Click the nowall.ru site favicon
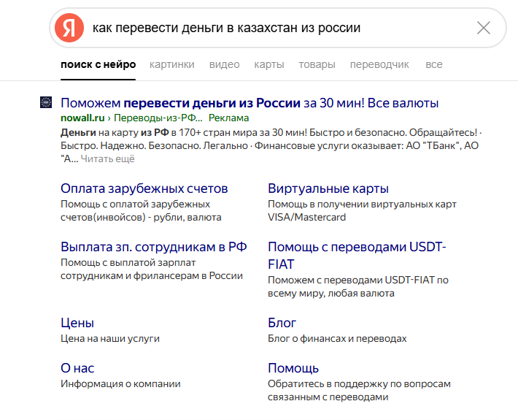The width and height of the screenshot is (518, 420). (x=46, y=102)
